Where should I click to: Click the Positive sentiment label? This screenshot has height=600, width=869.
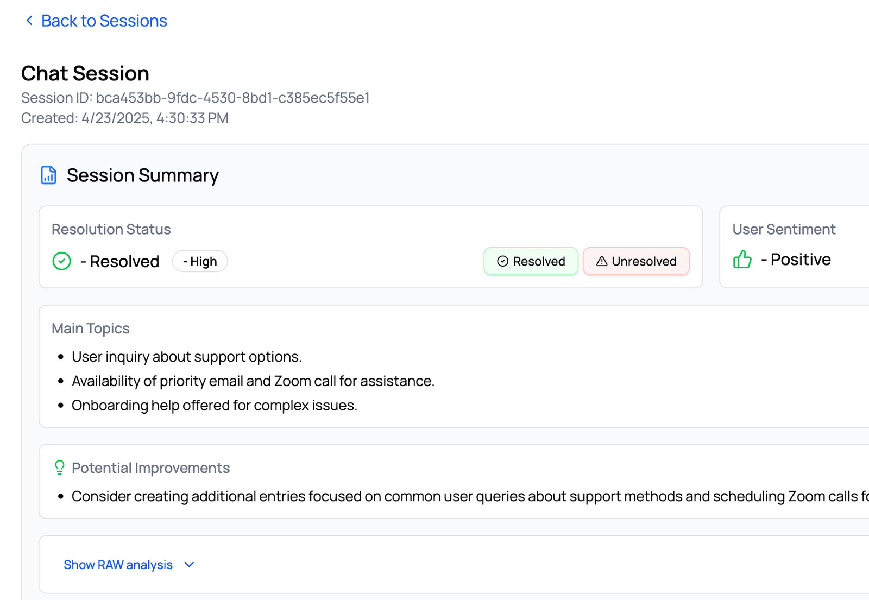point(800,260)
